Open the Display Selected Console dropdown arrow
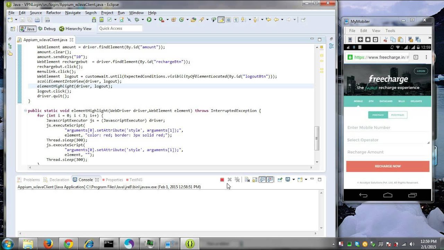The width and height of the screenshot is (444, 250). (x=293, y=180)
